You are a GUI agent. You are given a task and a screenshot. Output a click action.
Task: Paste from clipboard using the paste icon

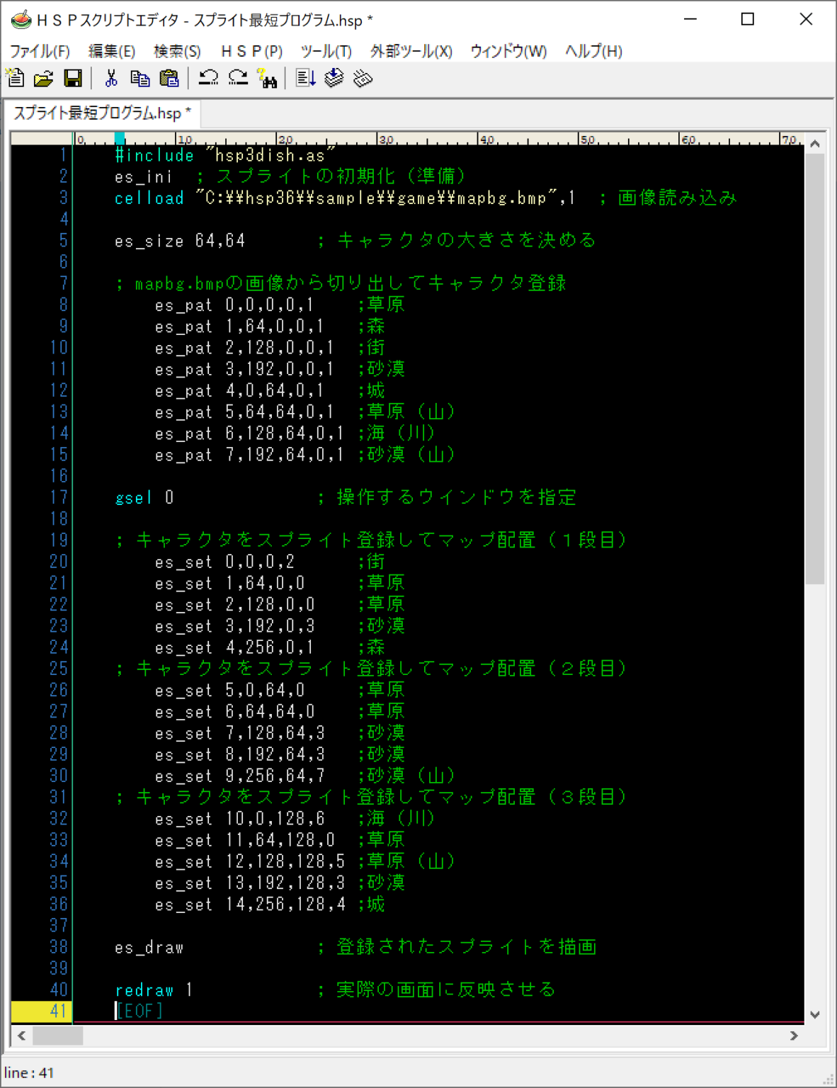pyautogui.click(x=169, y=78)
